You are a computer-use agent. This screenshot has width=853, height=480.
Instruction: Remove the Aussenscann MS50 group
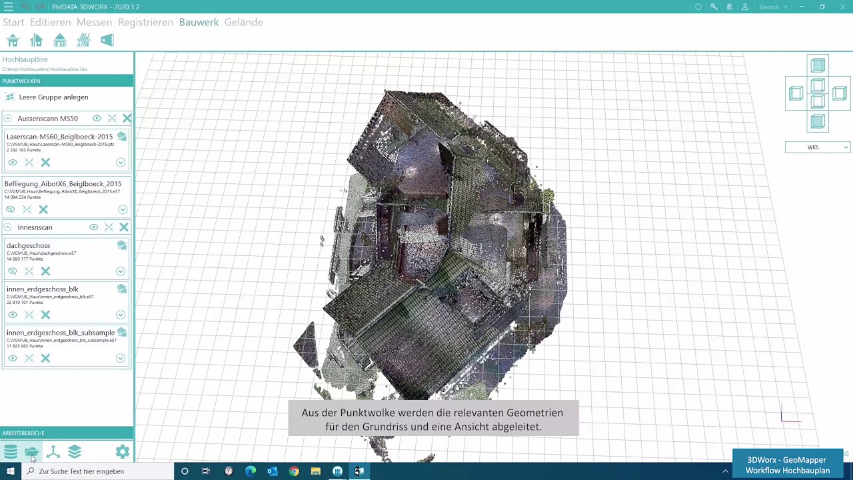127,118
